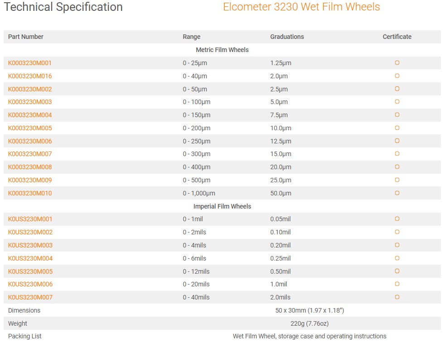Open part number K0003230M002 link
The width and height of the screenshot is (444, 342).
[x=30, y=89]
